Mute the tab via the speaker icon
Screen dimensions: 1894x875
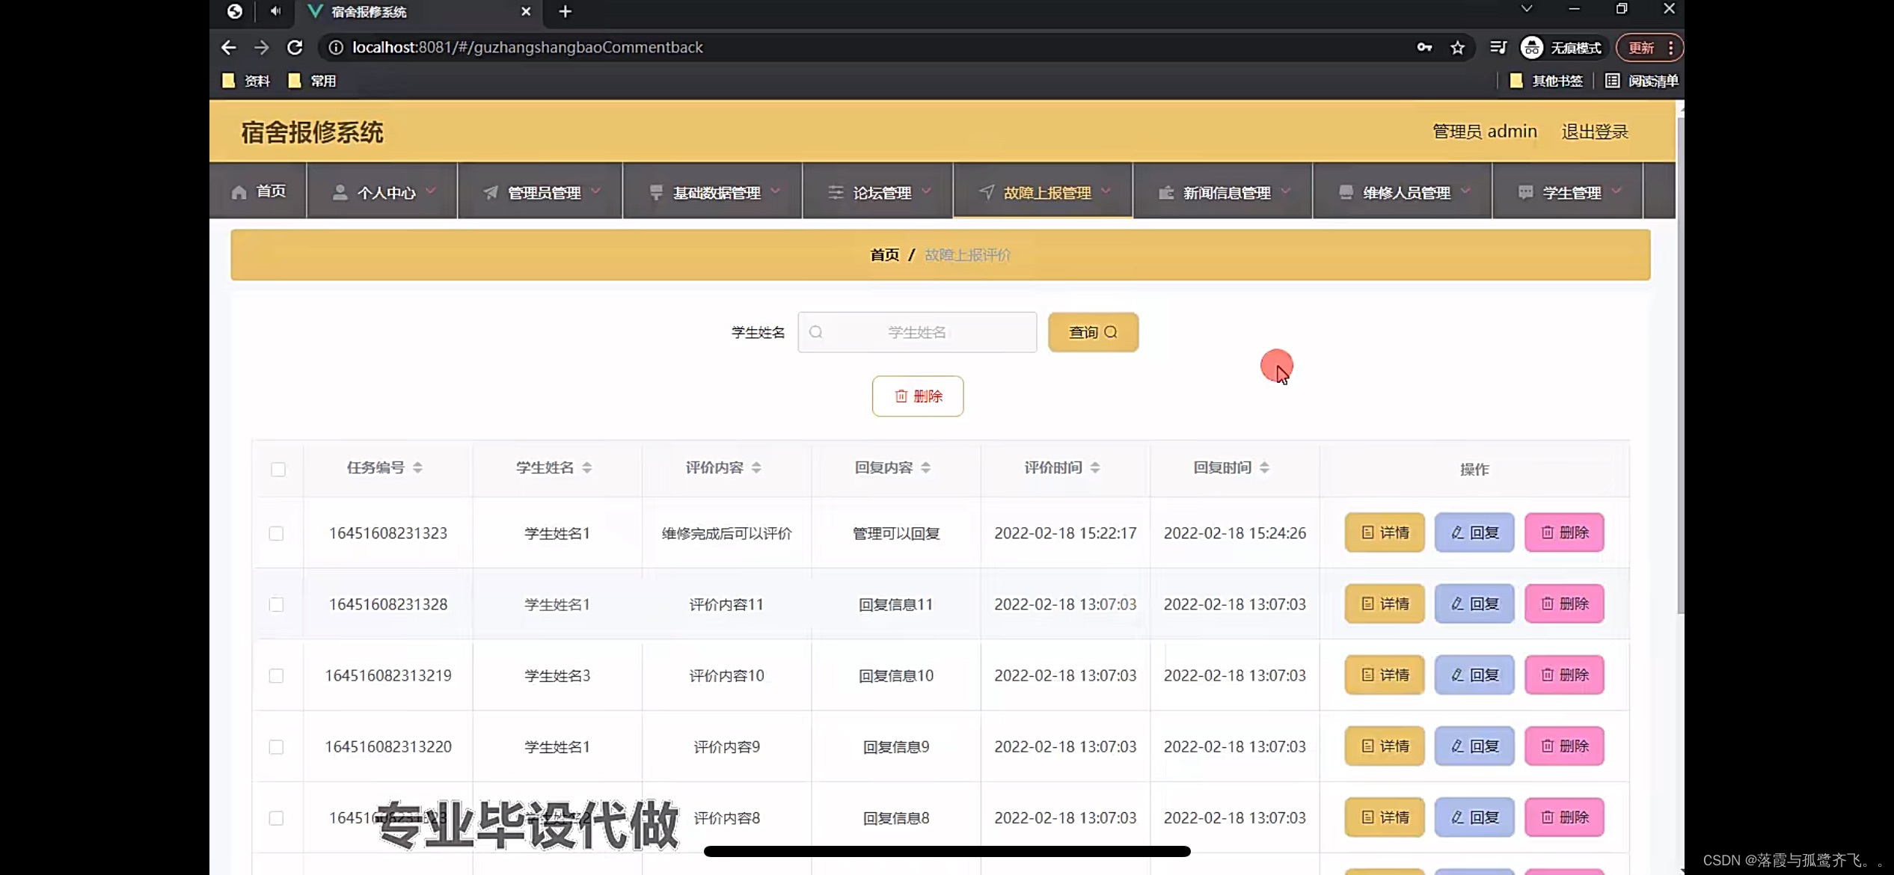pos(276,11)
